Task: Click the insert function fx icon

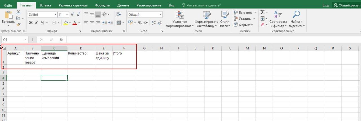Action: tap(61, 40)
